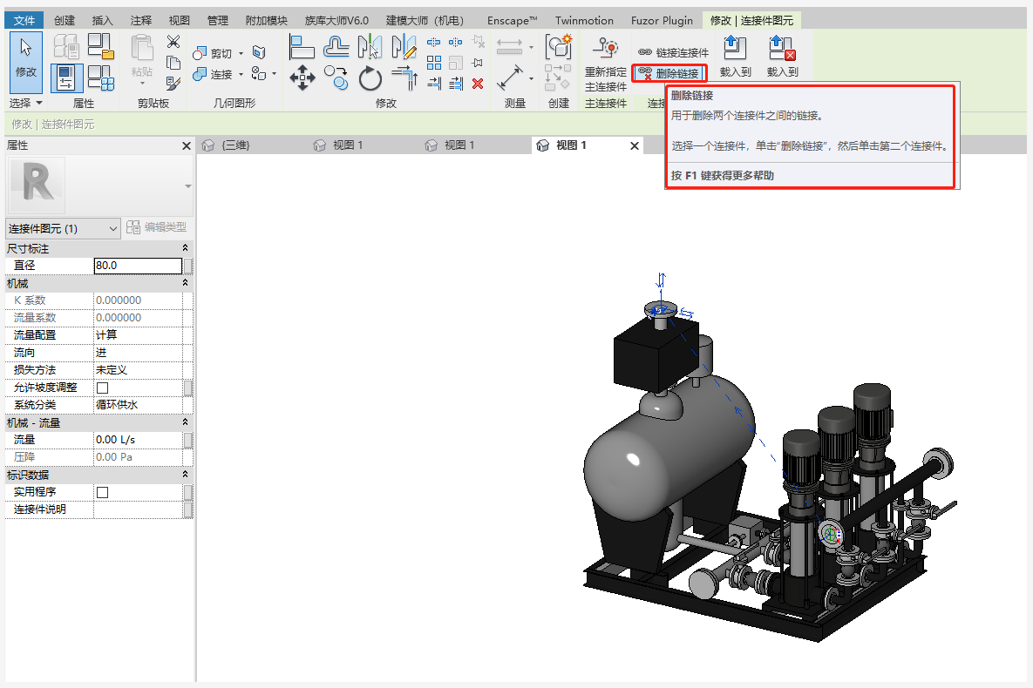Click the 链接连接件 button
The height and width of the screenshot is (688, 1033).
point(673,53)
